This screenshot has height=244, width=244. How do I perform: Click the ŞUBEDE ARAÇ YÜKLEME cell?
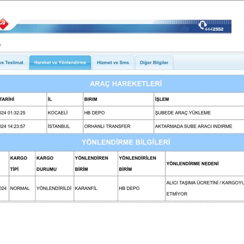(199, 113)
